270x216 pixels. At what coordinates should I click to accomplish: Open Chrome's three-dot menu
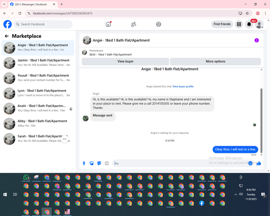(265, 13)
